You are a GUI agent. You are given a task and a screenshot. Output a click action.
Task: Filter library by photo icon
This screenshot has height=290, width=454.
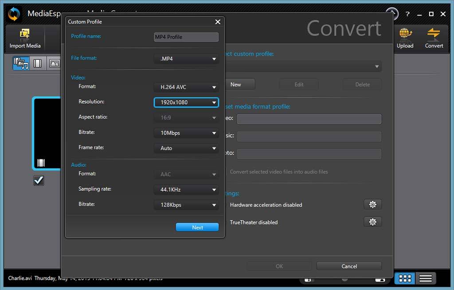[x=54, y=63]
